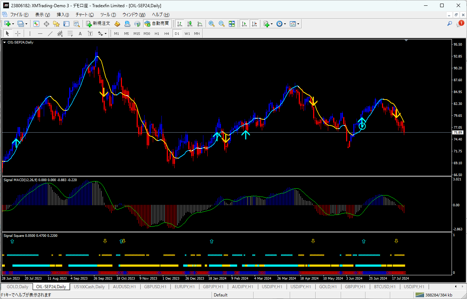Select the Equidistant Channel tool
Viewport: 467px width, 299px height.
pyautogui.click(x=60, y=33)
